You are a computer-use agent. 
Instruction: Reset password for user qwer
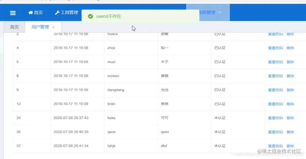pos(275,132)
